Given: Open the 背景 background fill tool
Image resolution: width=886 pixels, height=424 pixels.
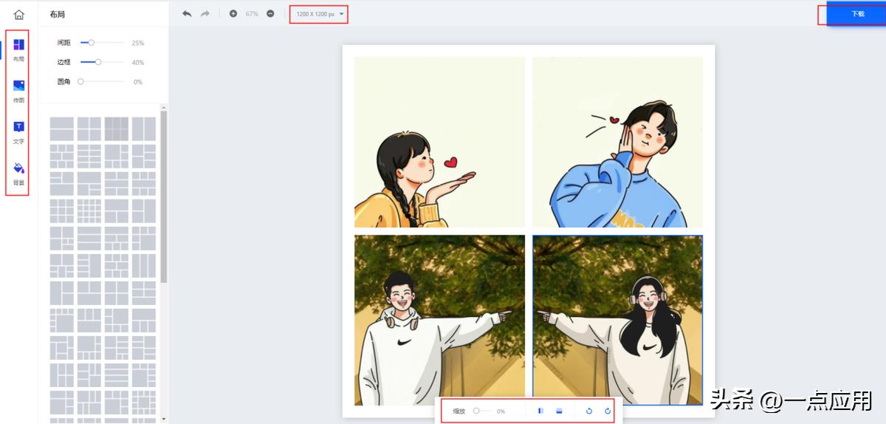Looking at the screenshot, I should pyautogui.click(x=19, y=173).
